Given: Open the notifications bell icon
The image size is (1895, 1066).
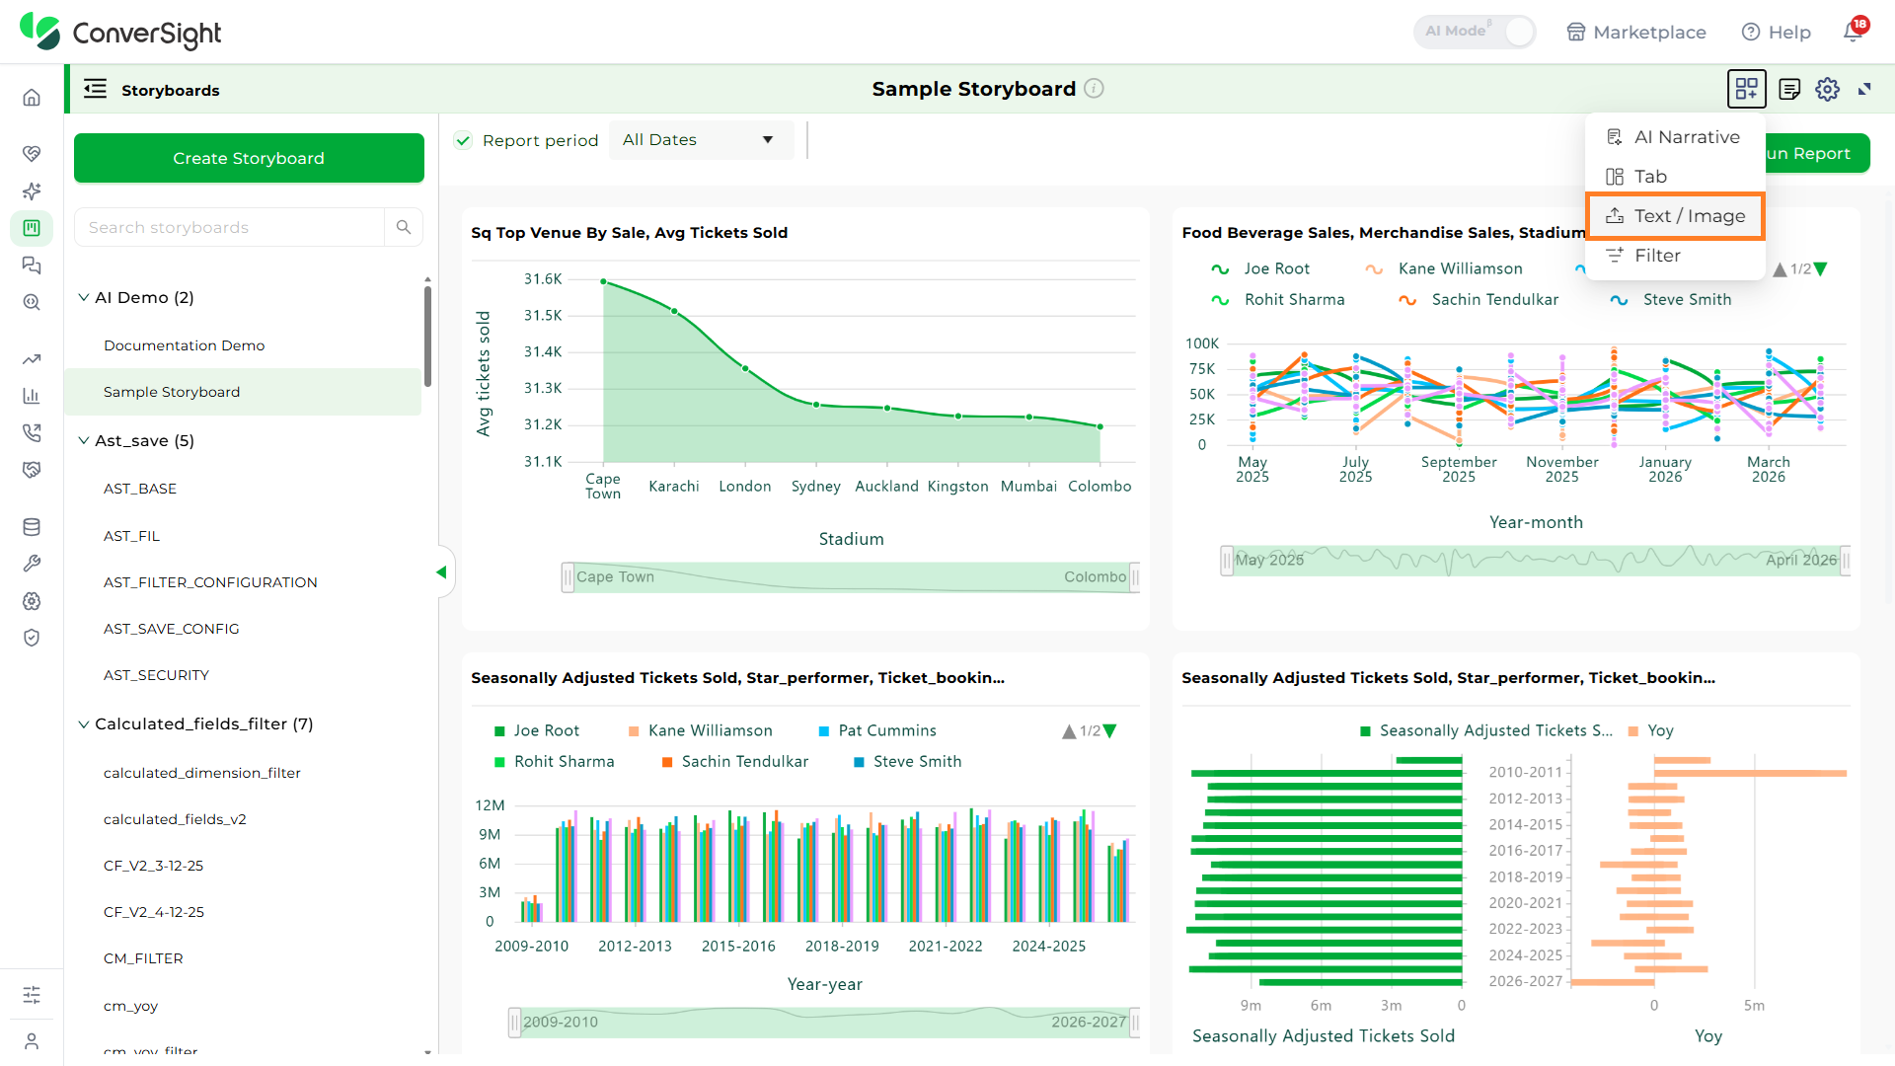Looking at the screenshot, I should 1854,31.
